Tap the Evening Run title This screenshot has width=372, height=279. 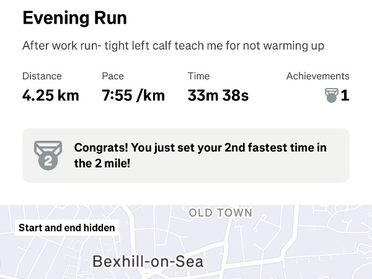click(74, 18)
